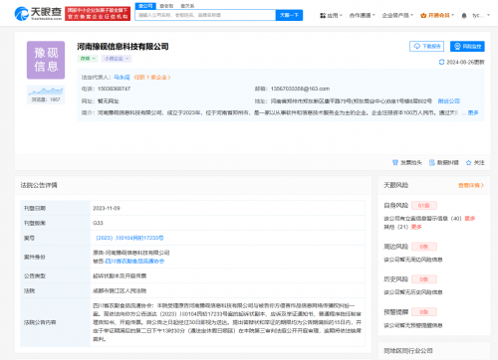Click the Tianyancha logo
The width and height of the screenshot is (498, 360).
pos(38,13)
